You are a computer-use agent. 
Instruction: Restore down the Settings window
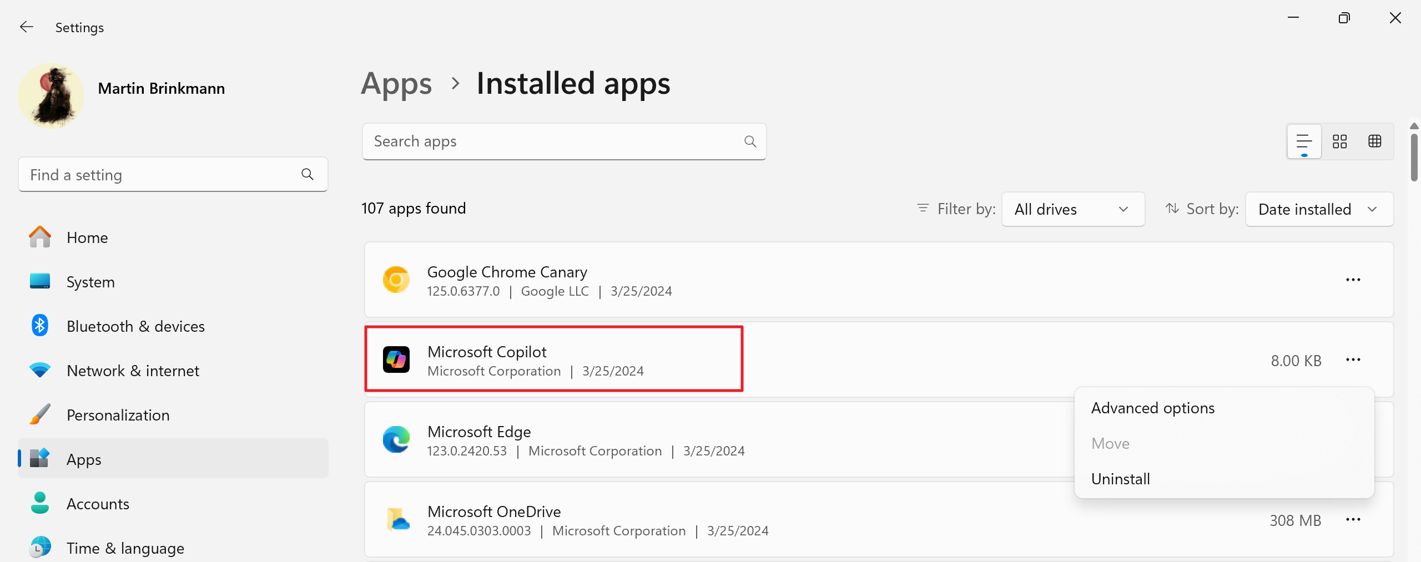click(1344, 18)
